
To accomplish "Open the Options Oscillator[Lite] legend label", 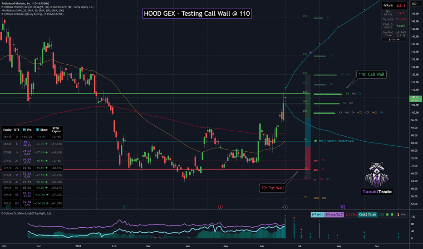I will tap(26, 214).
